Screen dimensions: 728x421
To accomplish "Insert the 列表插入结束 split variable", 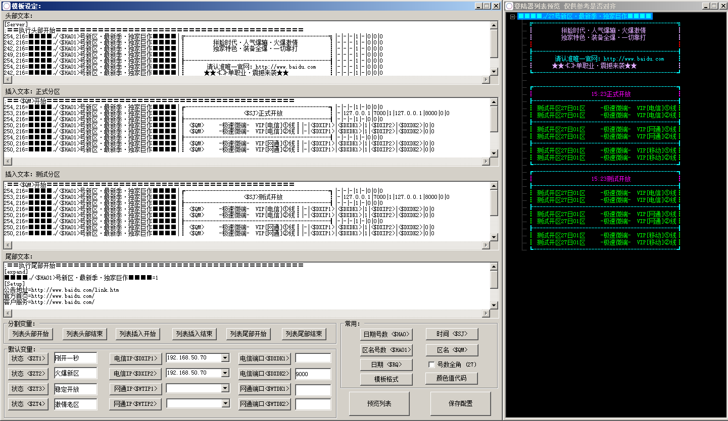I will click(x=194, y=334).
